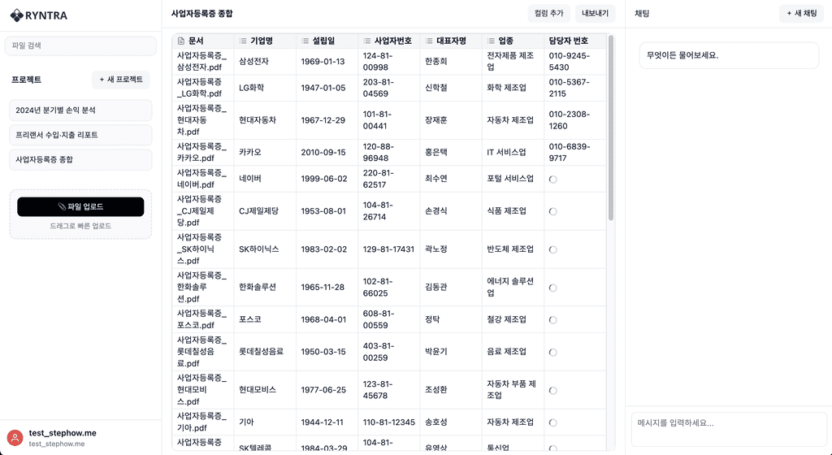This screenshot has width=832, height=455.
Task: Click business number 110-81-12345
Action: pos(389,422)
